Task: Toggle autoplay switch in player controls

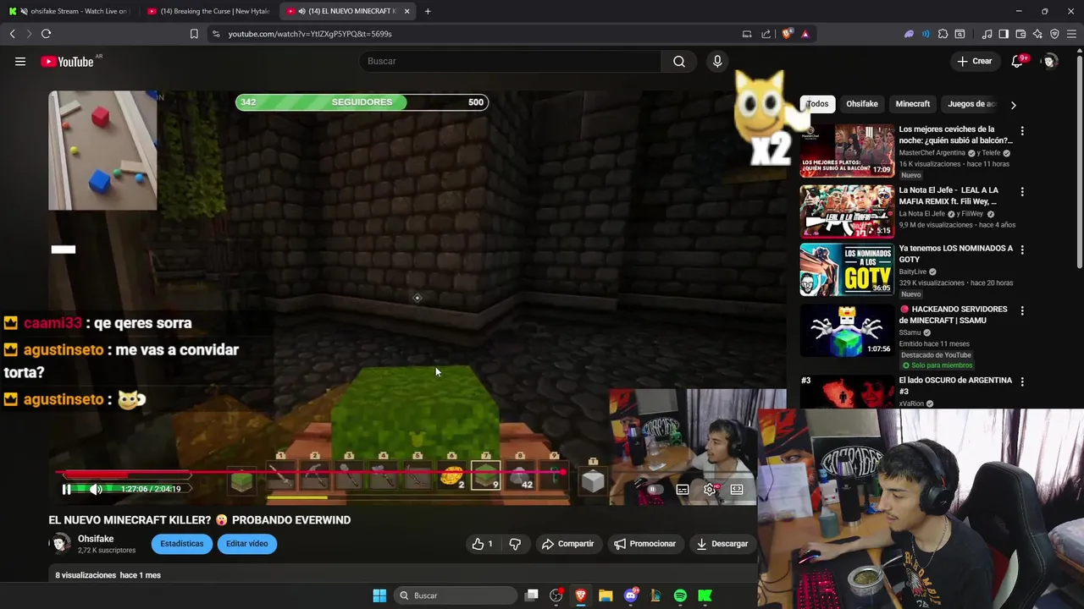Action: [x=654, y=489]
